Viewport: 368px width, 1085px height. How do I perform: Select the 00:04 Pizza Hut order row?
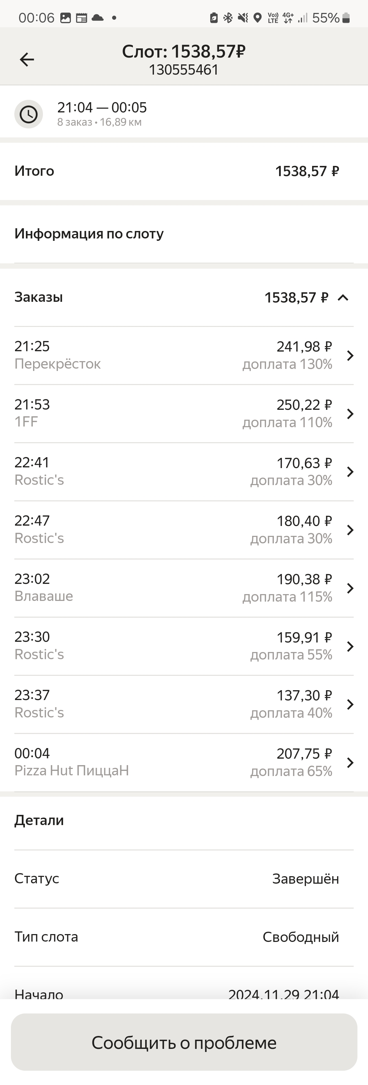(x=184, y=762)
